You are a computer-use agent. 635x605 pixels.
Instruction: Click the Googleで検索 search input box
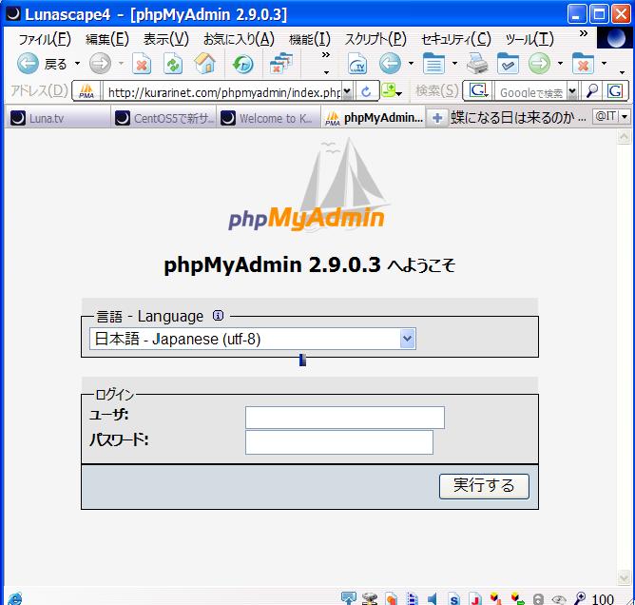click(531, 92)
